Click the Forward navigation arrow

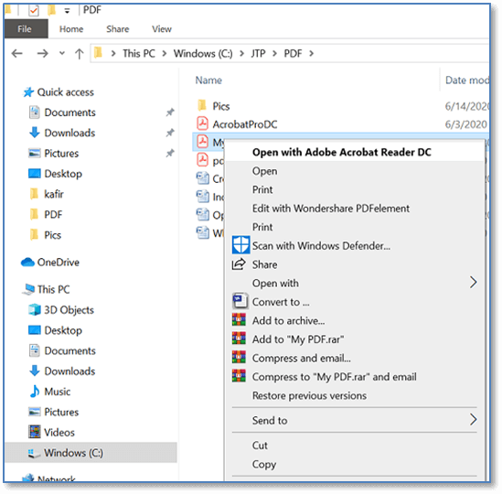pos(42,53)
